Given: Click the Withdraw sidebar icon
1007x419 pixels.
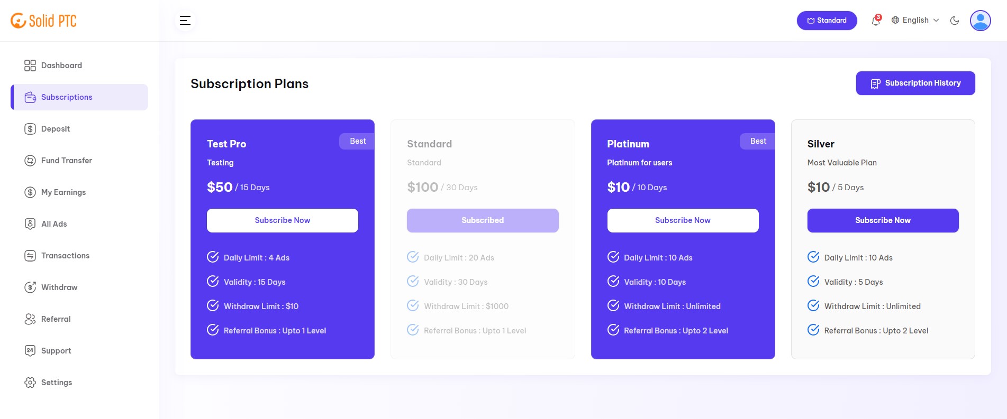Looking at the screenshot, I should coord(30,287).
